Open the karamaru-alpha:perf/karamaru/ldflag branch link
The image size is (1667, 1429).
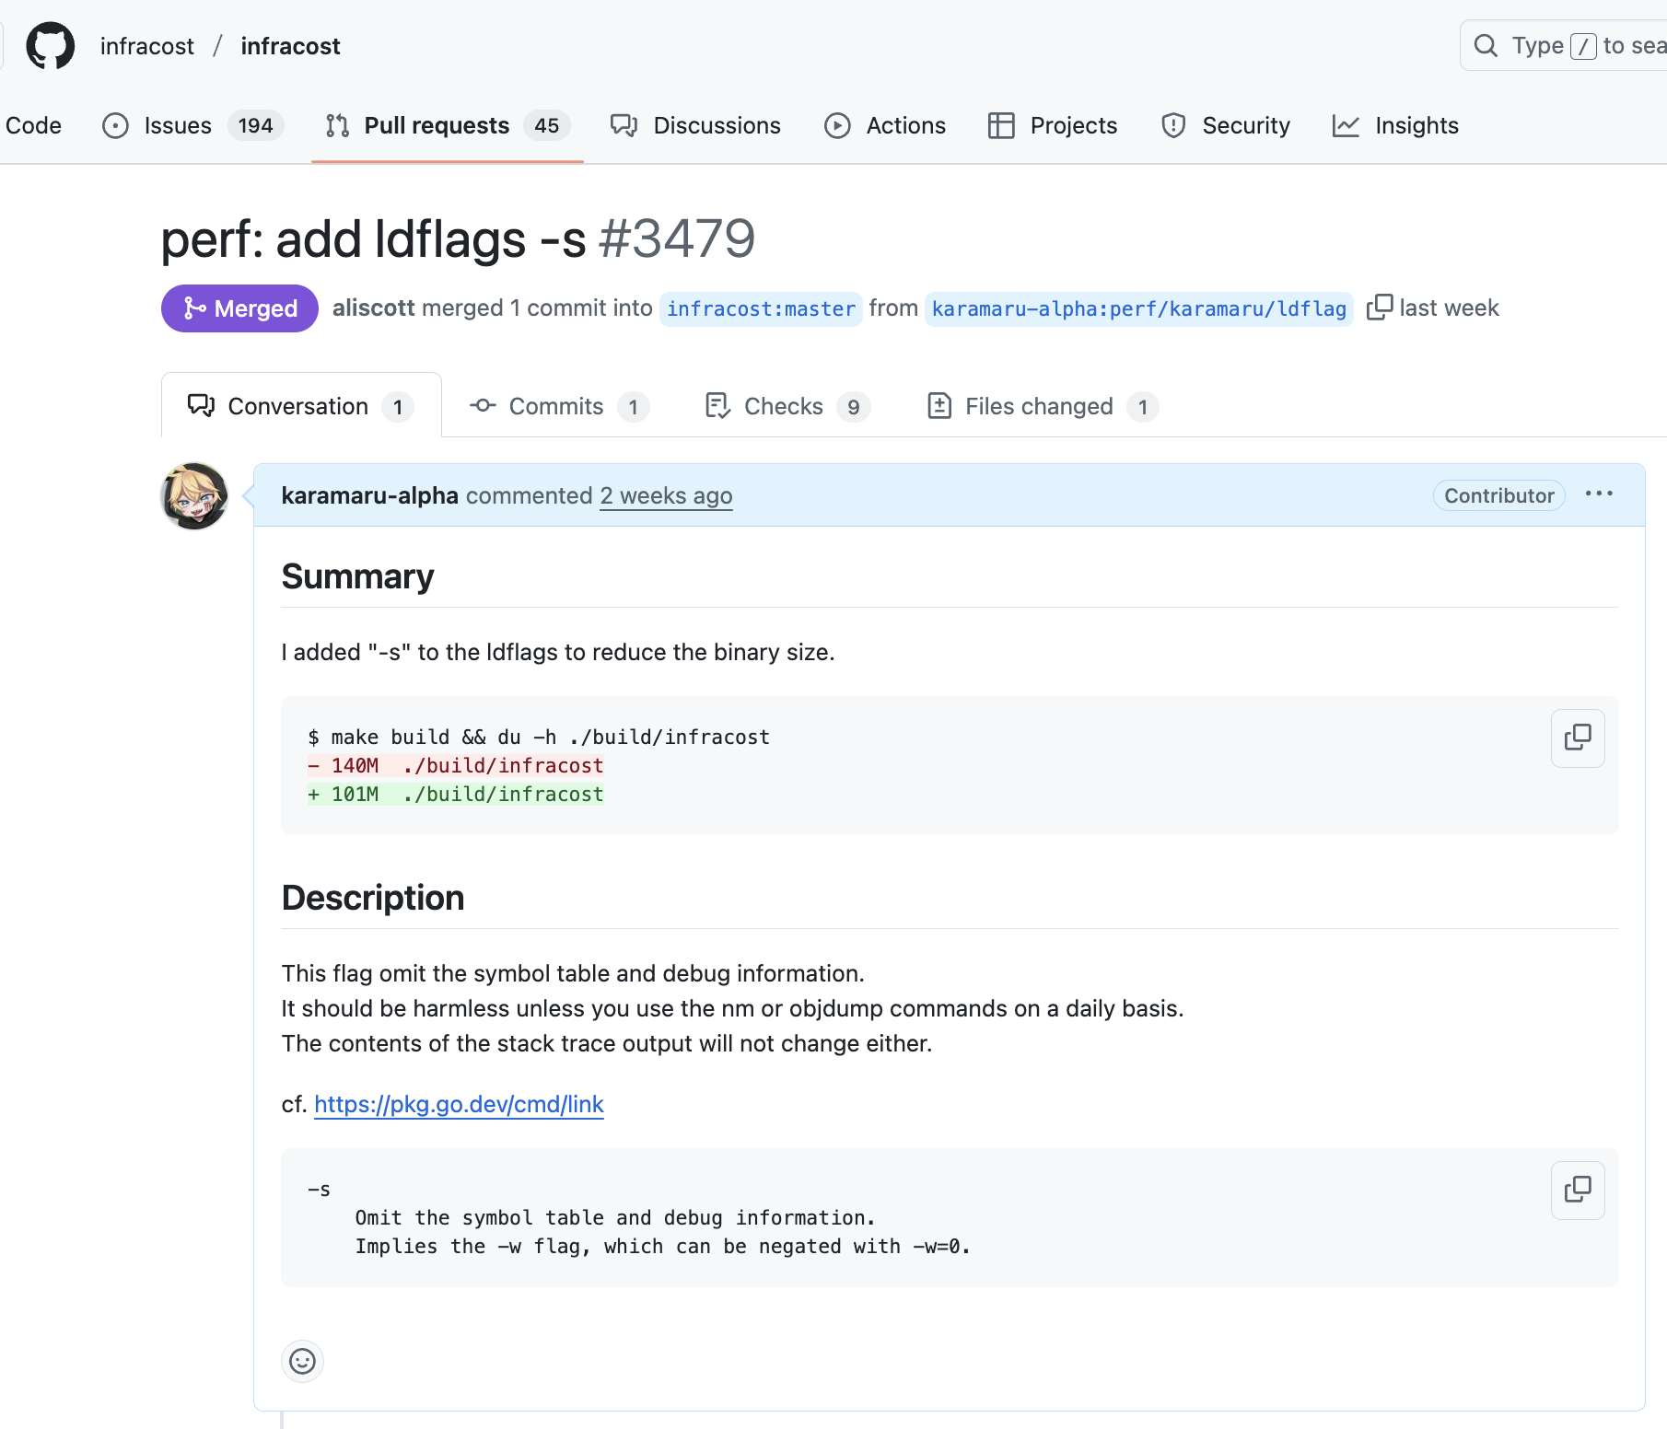[x=1138, y=308]
